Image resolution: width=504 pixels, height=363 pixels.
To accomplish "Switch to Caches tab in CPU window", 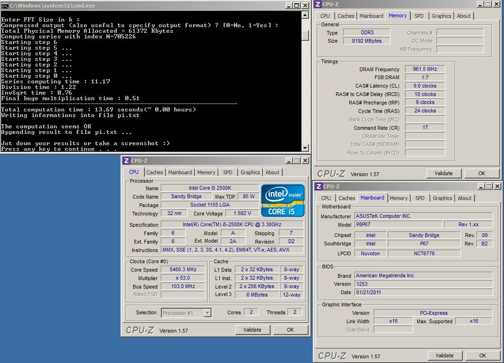I will (155, 172).
